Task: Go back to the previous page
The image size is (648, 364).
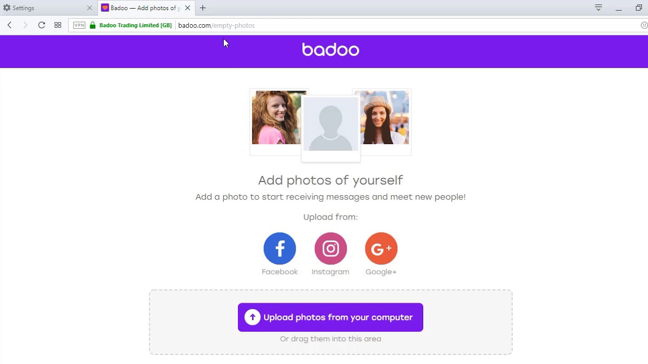Action: (x=10, y=25)
